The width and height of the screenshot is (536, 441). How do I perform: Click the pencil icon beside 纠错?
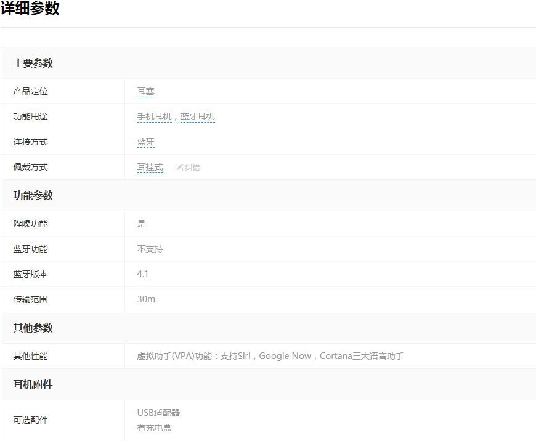click(x=179, y=168)
